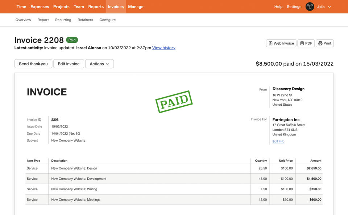348x215 pixels.
Task: Go to the Expenses section
Action: (x=40, y=7)
